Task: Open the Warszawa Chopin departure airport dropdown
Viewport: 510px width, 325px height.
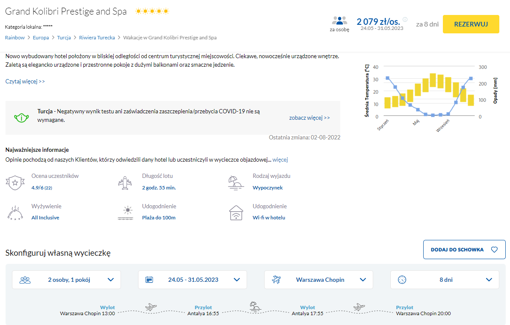Action: [318, 280]
